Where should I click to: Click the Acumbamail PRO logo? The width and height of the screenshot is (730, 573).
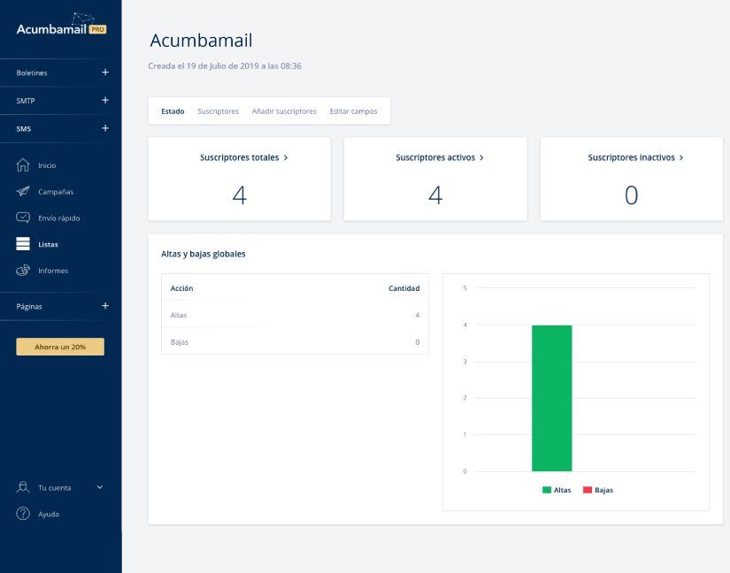(61, 26)
